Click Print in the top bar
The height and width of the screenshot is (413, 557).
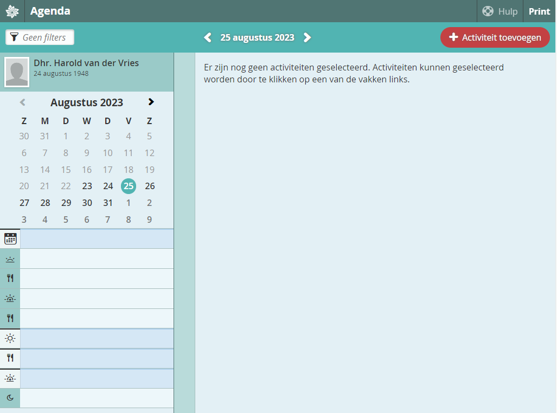point(539,11)
